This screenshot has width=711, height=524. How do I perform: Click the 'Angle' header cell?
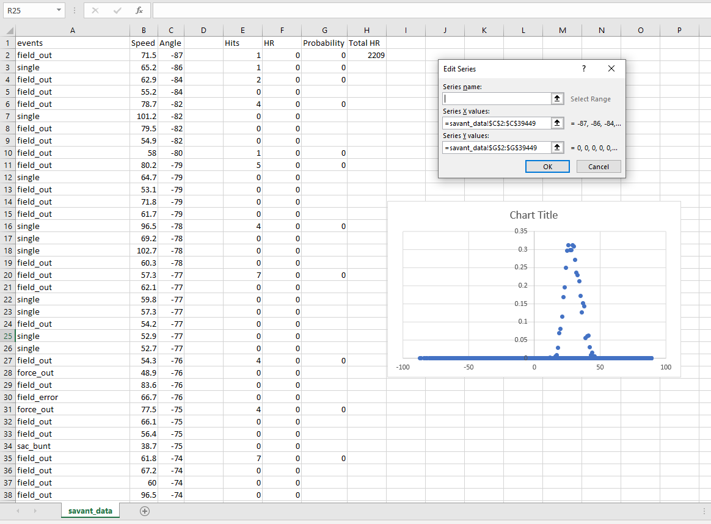171,43
